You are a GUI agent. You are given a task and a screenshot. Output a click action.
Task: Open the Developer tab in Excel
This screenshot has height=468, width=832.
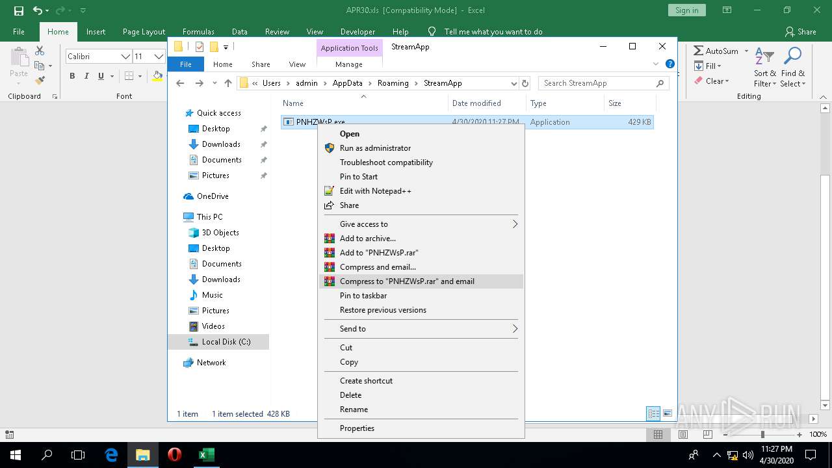[x=357, y=31]
